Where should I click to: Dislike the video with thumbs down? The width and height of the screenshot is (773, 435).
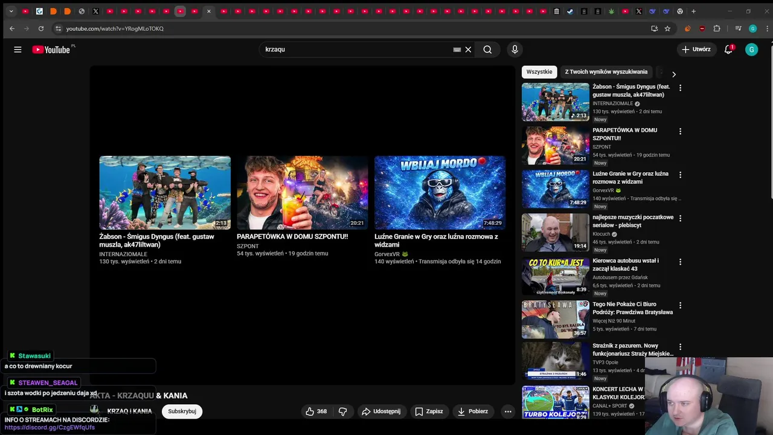pos(343,411)
